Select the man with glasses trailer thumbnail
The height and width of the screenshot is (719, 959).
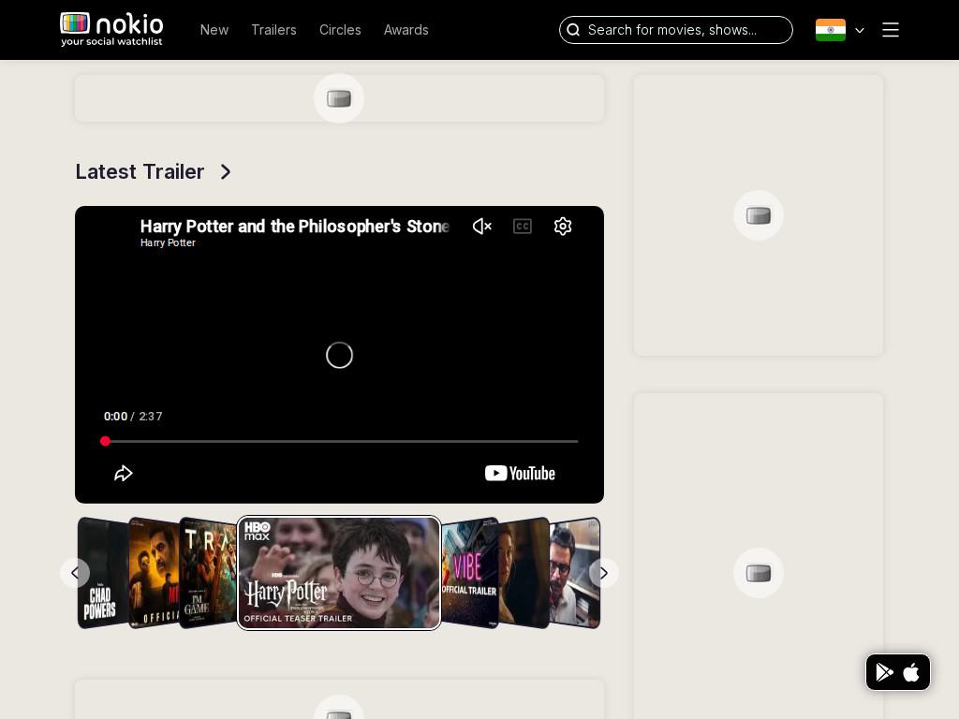(x=575, y=573)
